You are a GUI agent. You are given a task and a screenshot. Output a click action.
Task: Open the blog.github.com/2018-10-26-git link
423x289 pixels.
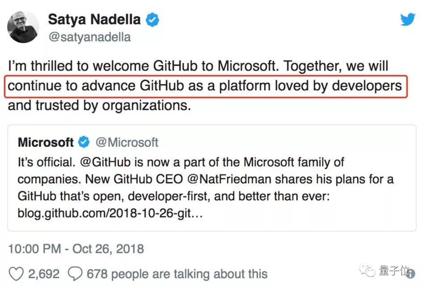[x=110, y=213]
